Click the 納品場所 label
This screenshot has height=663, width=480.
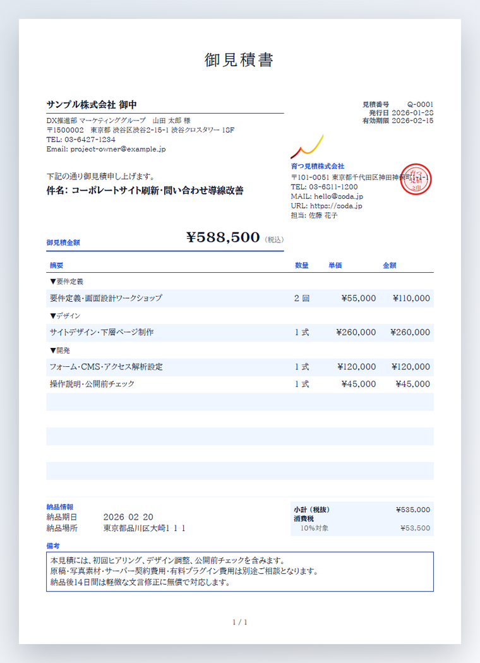62,528
